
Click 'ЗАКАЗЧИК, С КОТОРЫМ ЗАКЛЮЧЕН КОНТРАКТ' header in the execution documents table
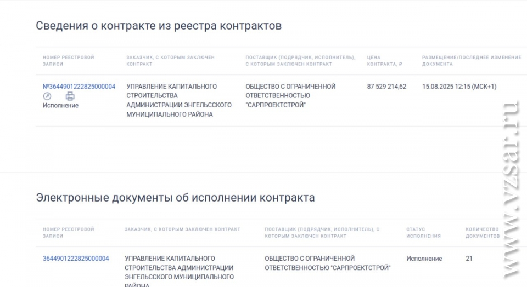tap(182, 229)
